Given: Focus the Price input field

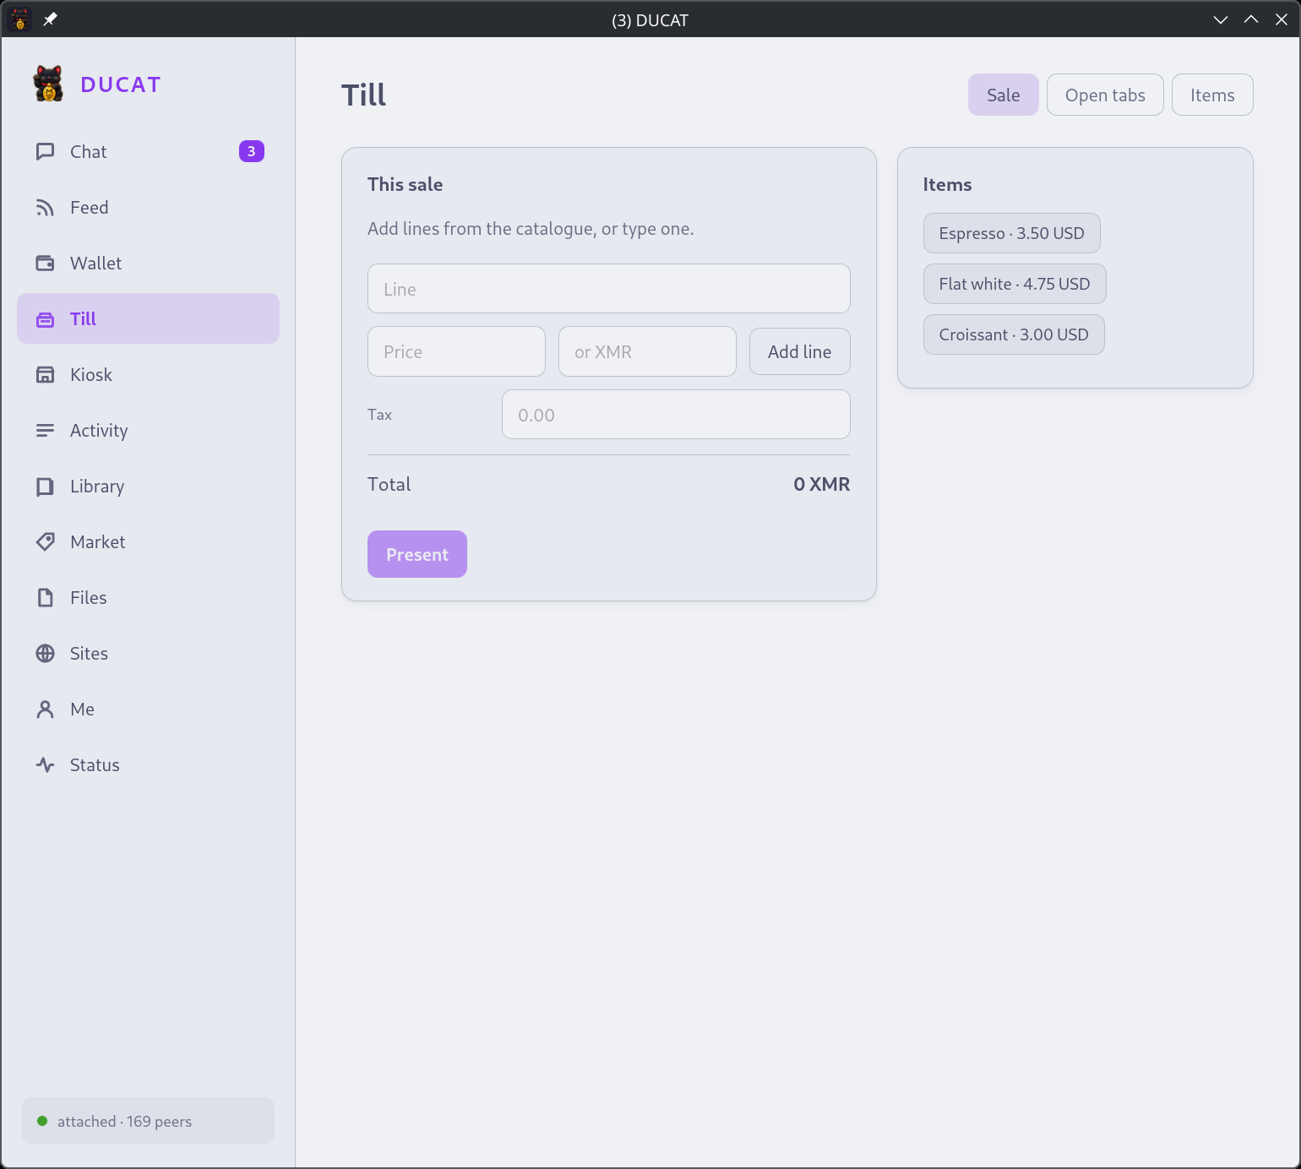Looking at the screenshot, I should 457,351.
